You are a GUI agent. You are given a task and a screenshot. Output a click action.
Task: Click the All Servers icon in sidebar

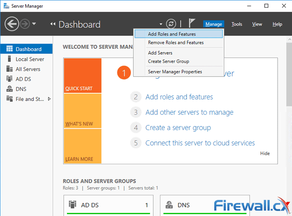pos(9,69)
